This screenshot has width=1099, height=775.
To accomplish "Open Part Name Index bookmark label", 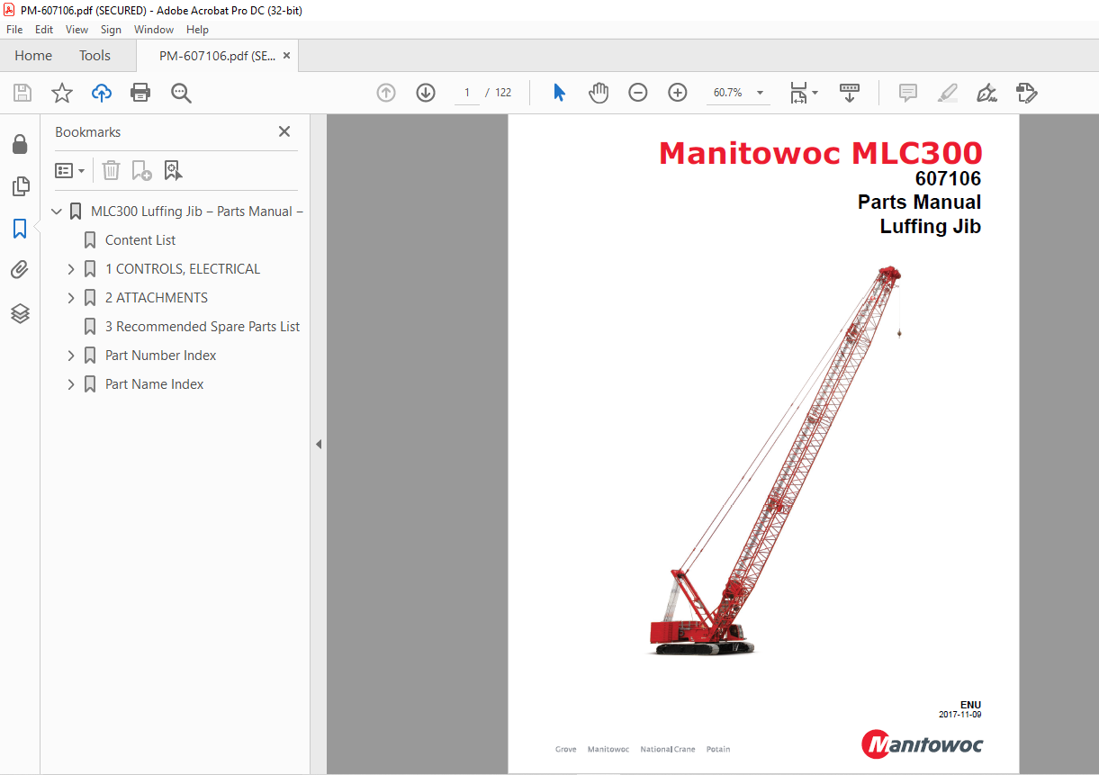I will 155,384.
